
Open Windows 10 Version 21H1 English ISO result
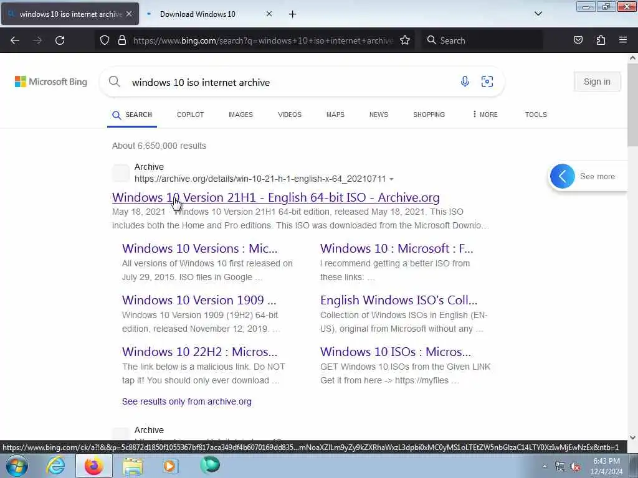pyautogui.click(x=275, y=197)
